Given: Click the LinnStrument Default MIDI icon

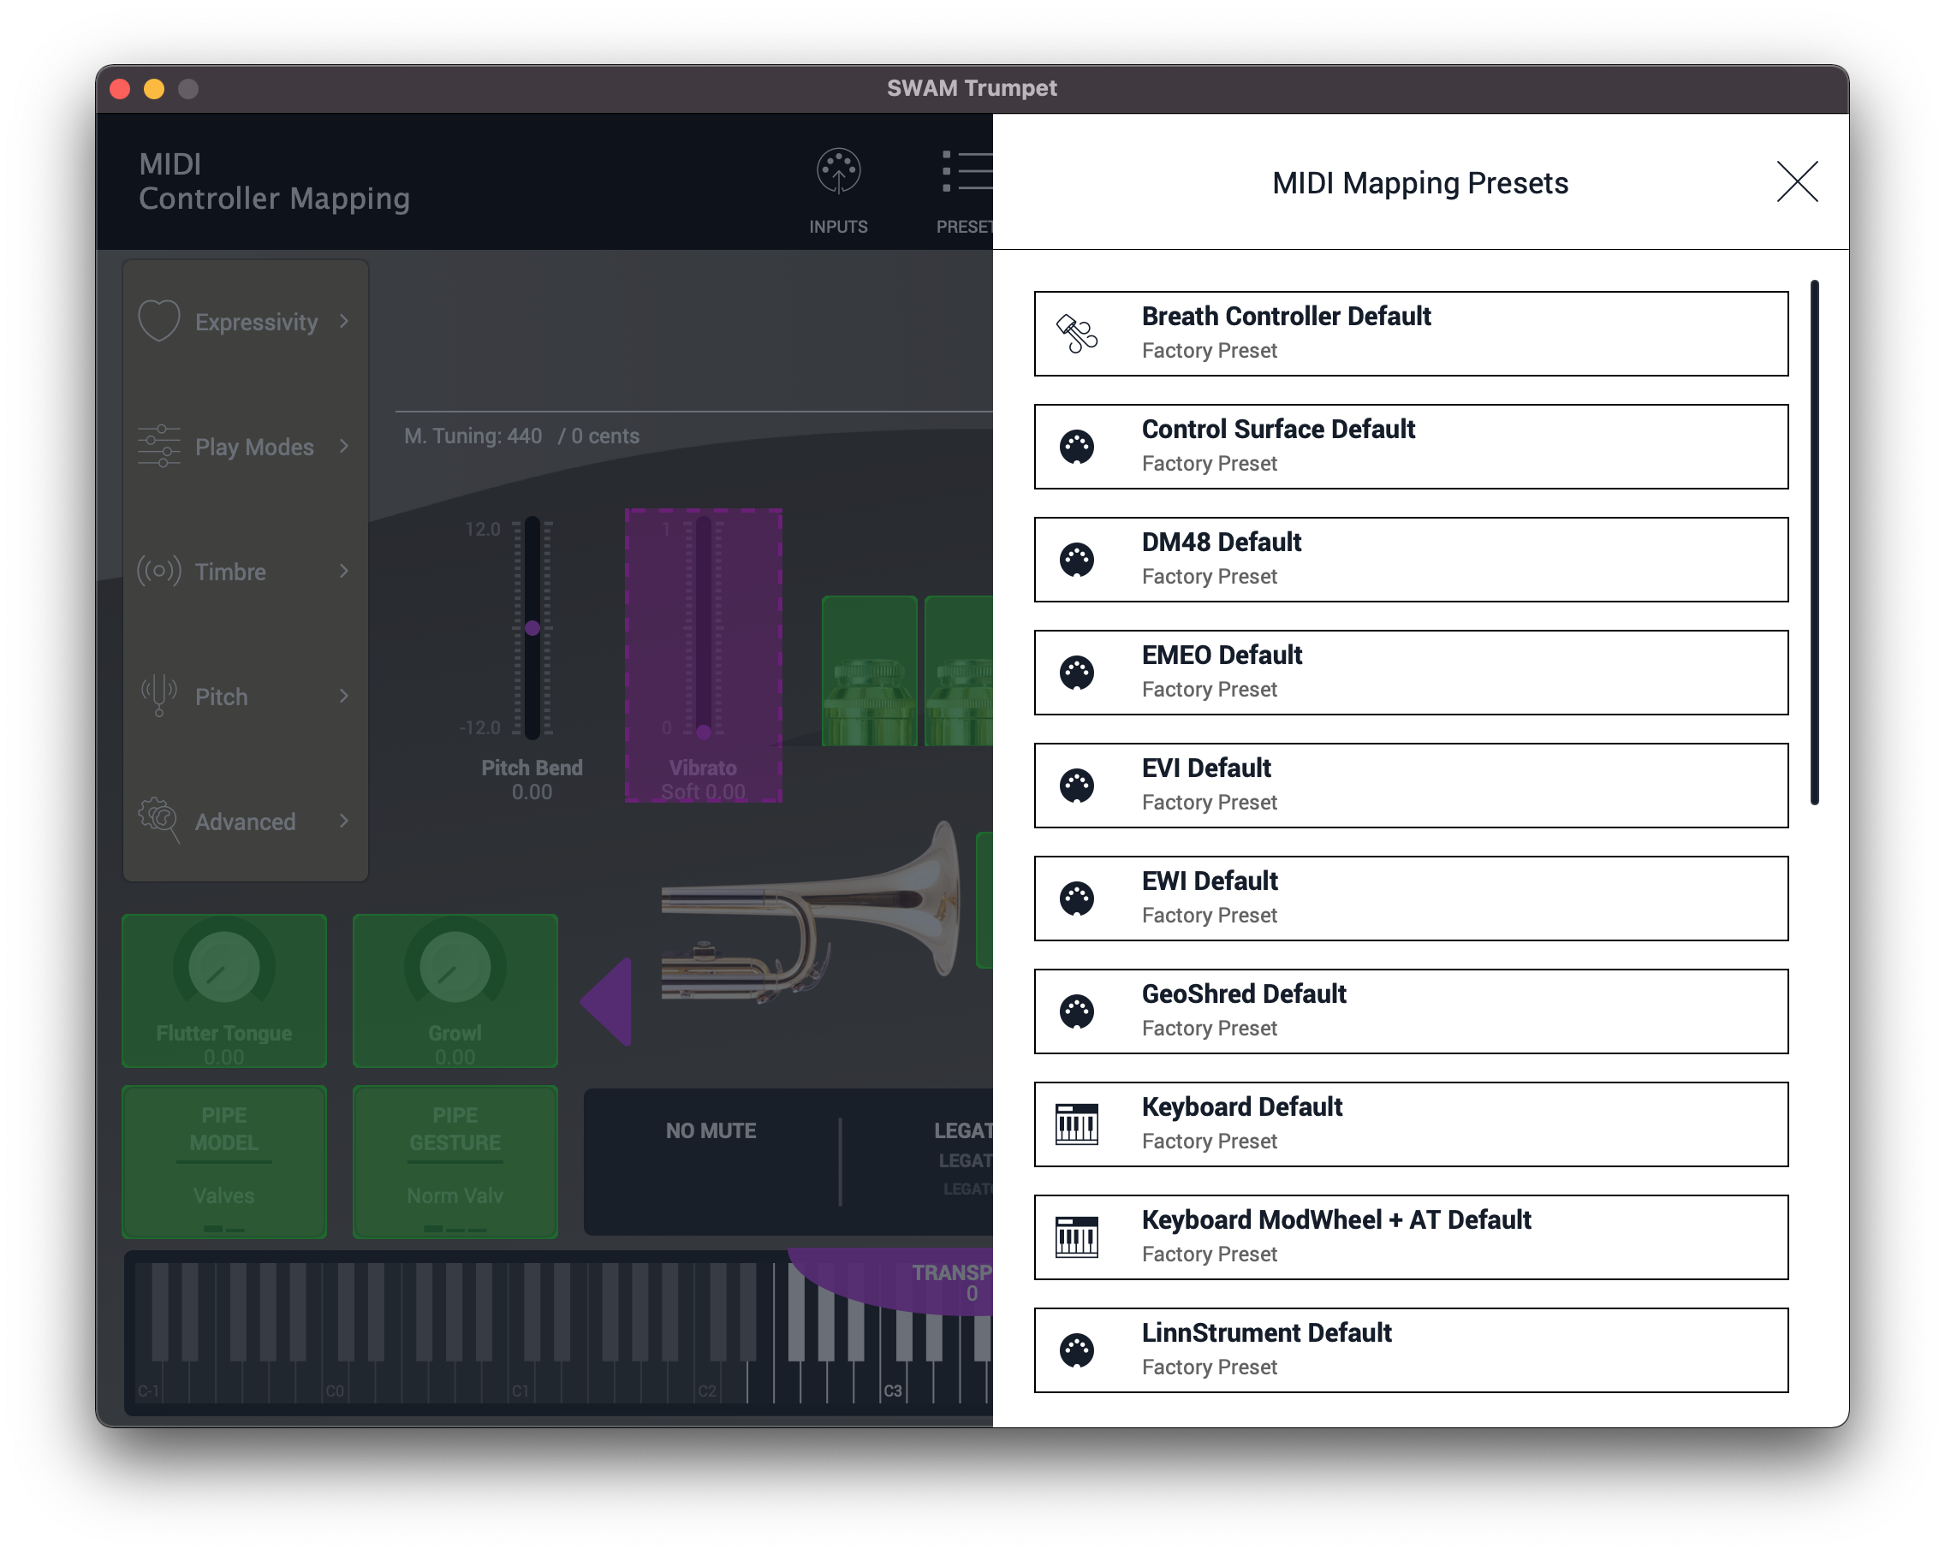Looking at the screenshot, I should pyautogui.click(x=1077, y=1350).
